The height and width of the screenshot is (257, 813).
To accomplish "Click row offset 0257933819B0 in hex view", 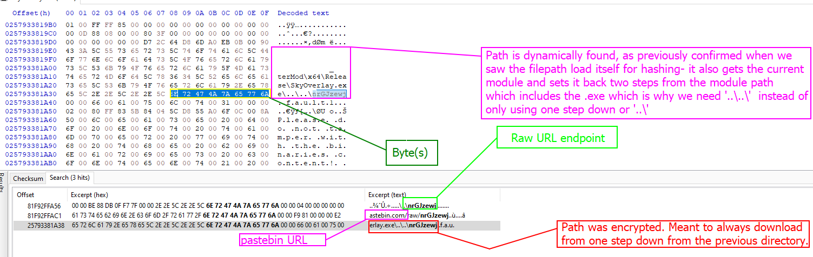I will click(30, 25).
